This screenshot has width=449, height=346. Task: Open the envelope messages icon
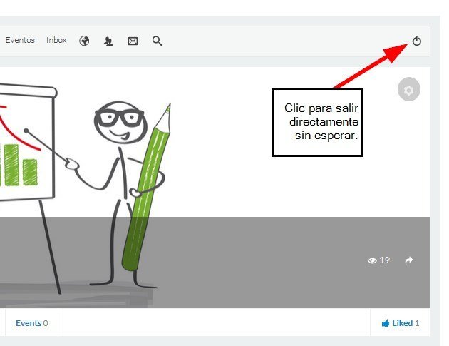pyautogui.click(x=133, y=41)
